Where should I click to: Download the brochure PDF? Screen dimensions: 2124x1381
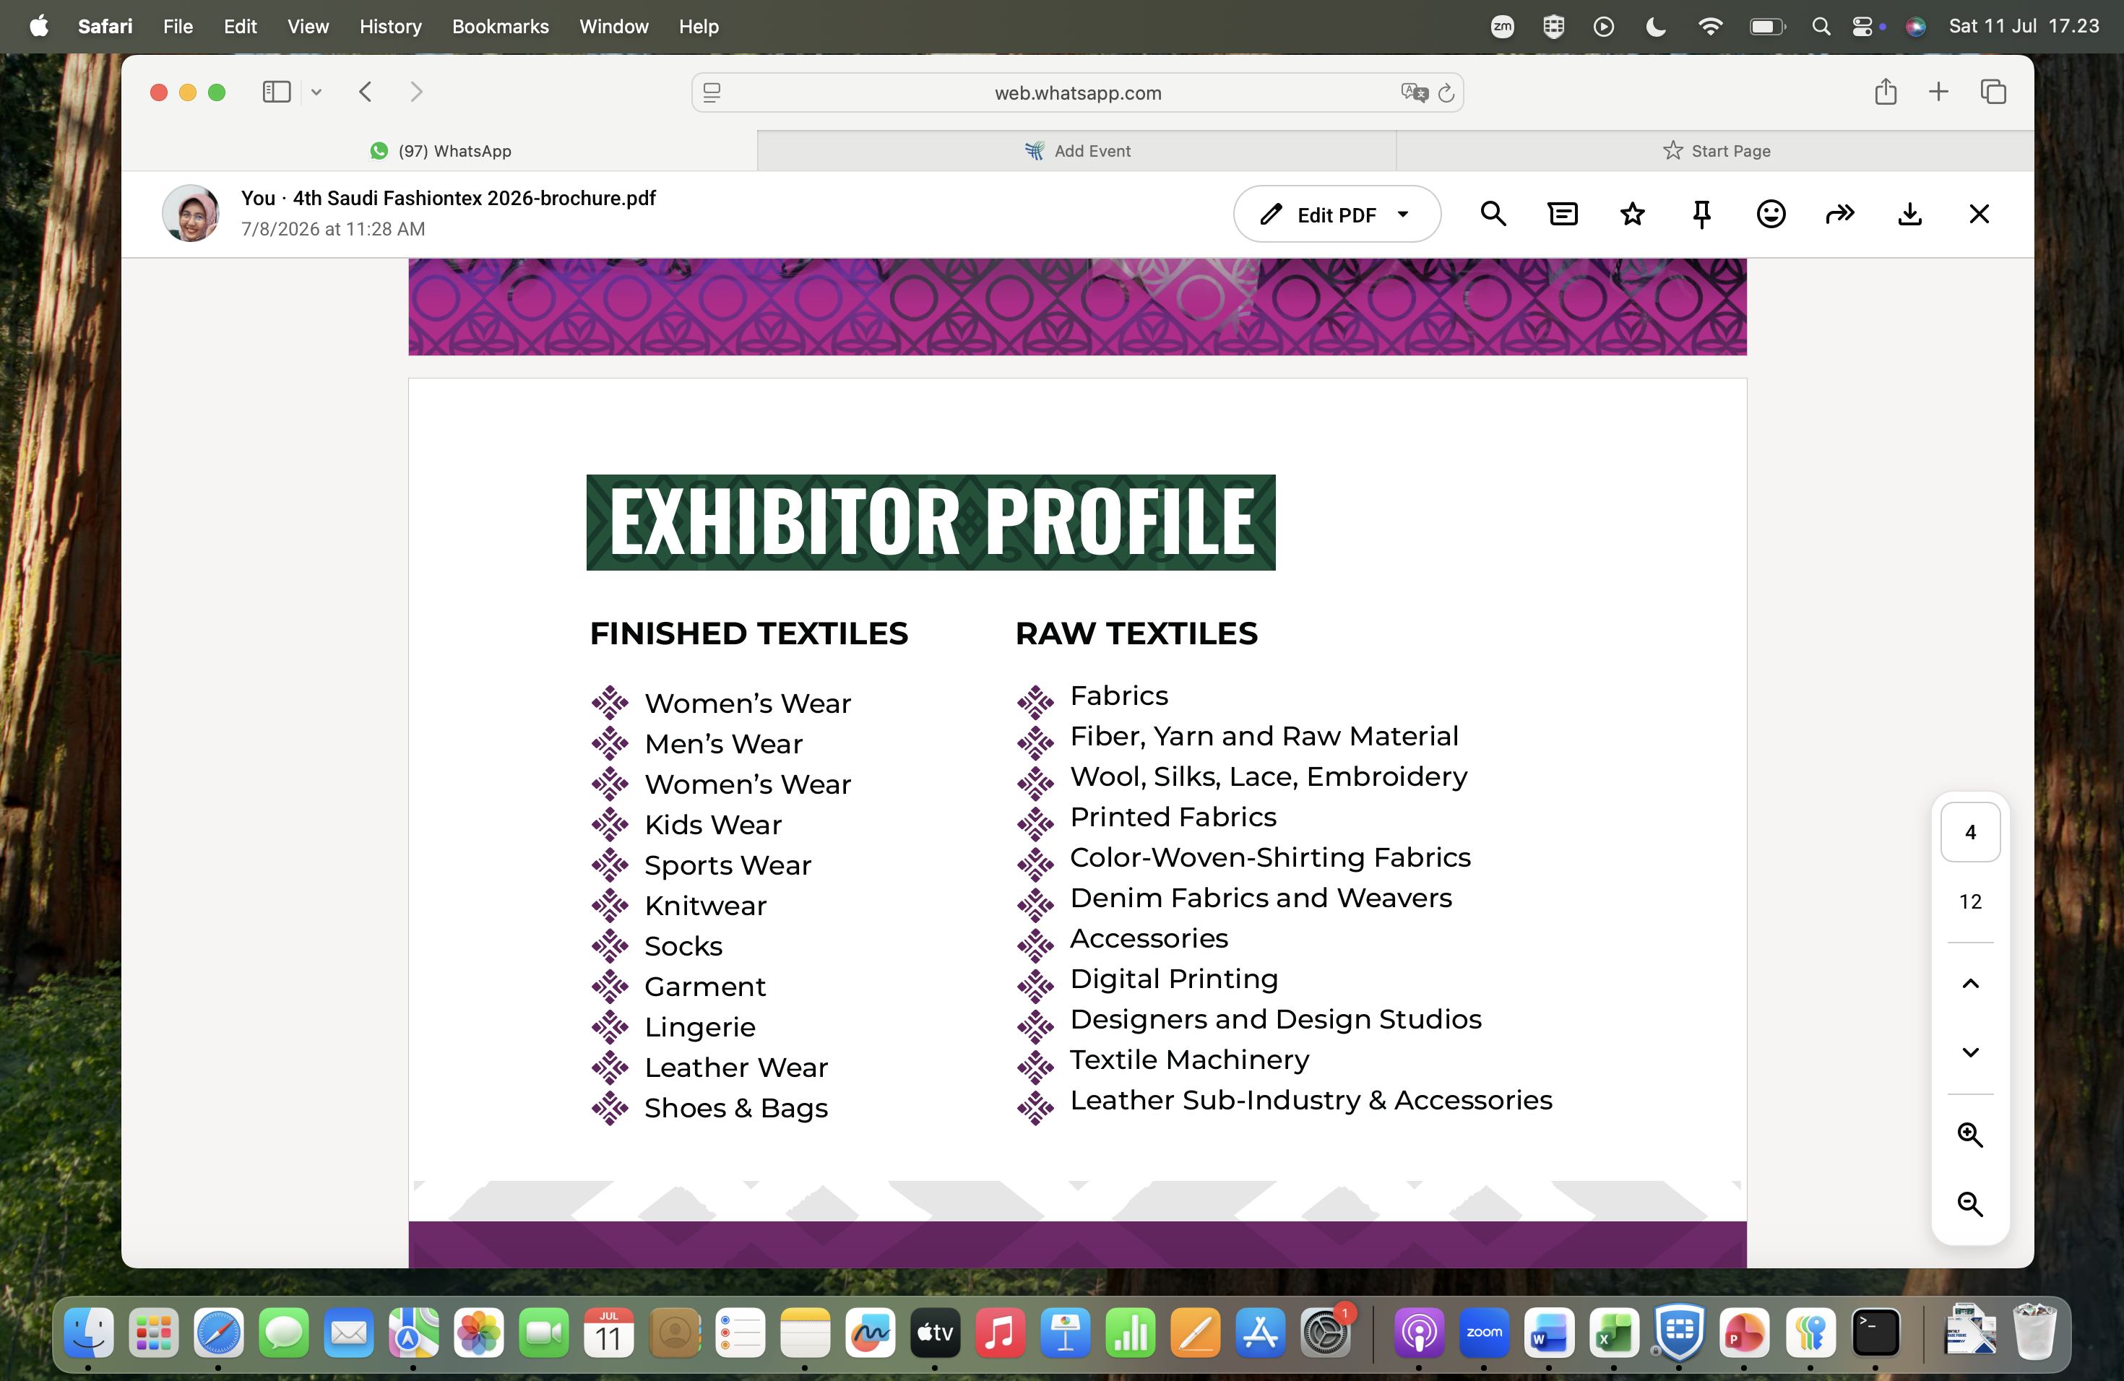point(1910,214)
